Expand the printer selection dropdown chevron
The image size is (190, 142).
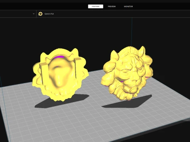tap(34, 14)
